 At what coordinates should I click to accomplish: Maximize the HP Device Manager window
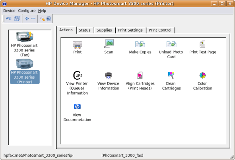[222, 4]
